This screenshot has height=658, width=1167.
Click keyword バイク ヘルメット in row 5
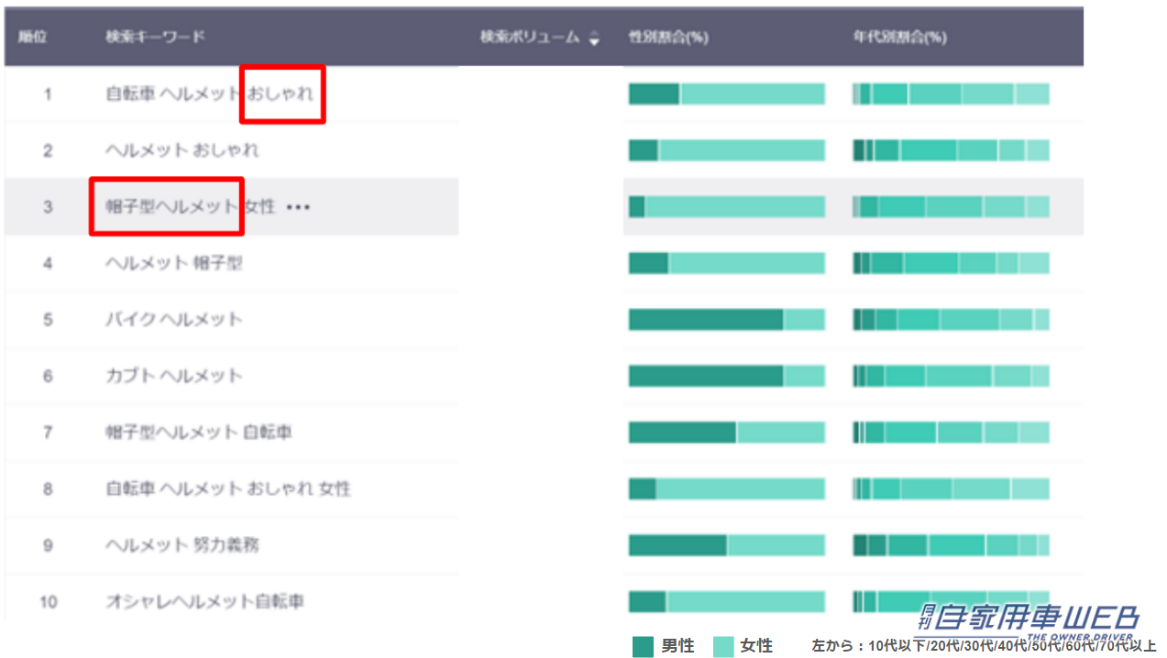pyautogui.click(x=173, y=320)
